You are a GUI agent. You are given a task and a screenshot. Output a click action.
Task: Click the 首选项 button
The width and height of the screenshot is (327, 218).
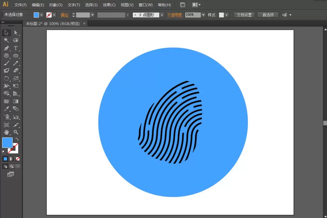(268, 15)
